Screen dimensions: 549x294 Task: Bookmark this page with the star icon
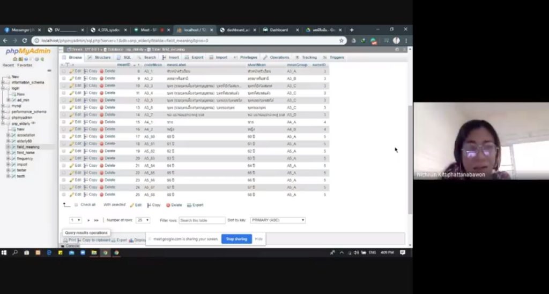[x=341, y=41]
